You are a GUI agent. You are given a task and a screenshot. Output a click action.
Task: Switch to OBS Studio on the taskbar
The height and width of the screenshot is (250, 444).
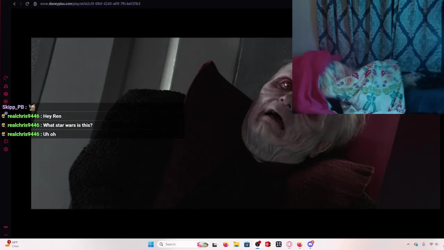click(x=257, y=244)
